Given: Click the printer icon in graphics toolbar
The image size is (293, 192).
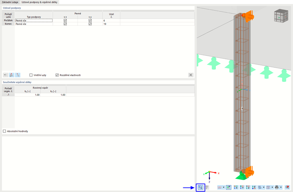Looking at the screenshot, I should pos(277,187).
